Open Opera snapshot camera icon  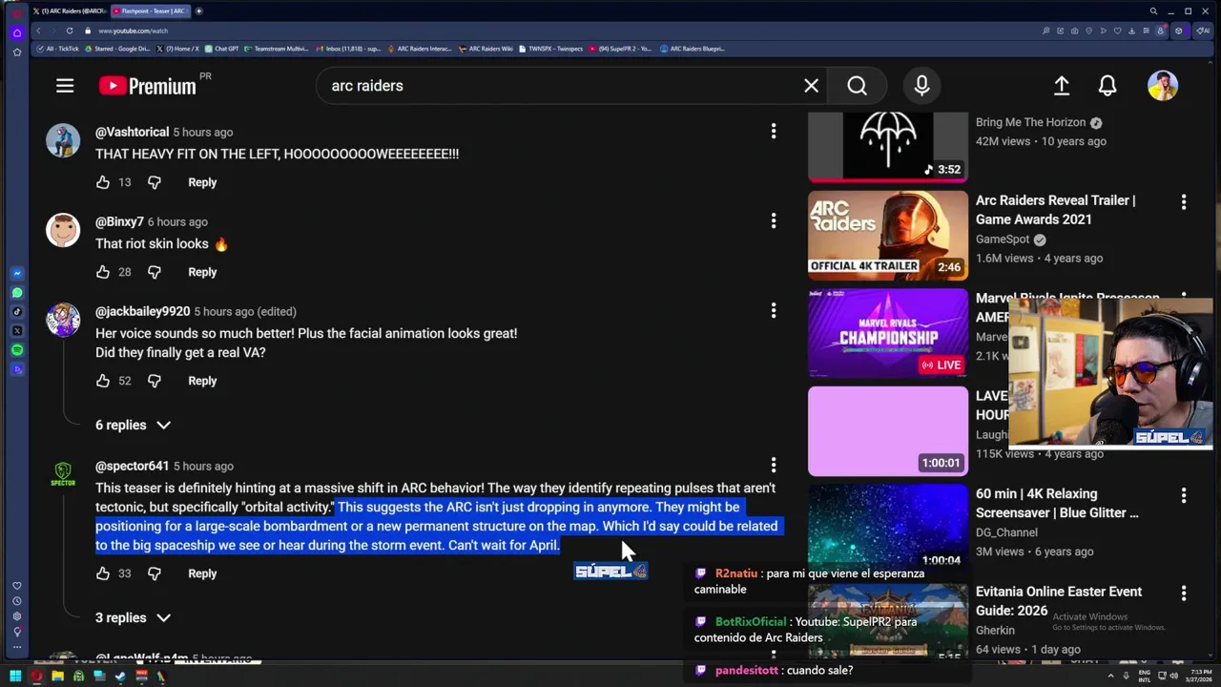pos(1075,31)
